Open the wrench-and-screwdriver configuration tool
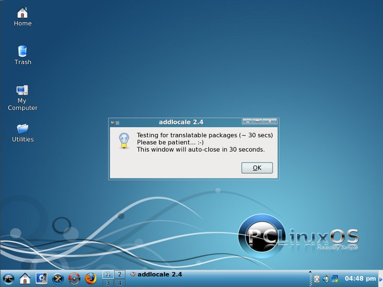383x287 pixels. (58, 278)
